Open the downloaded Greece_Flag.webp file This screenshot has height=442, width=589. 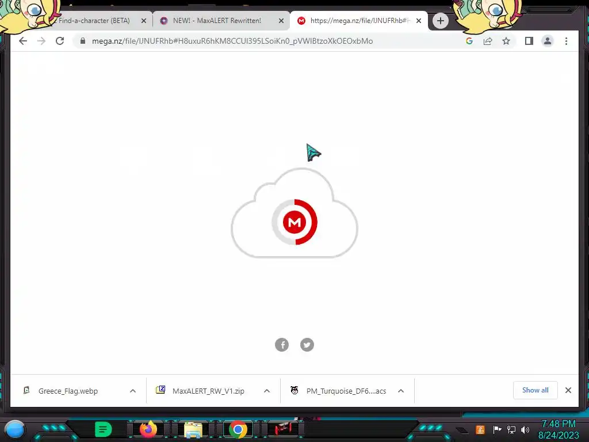point(68,391)
